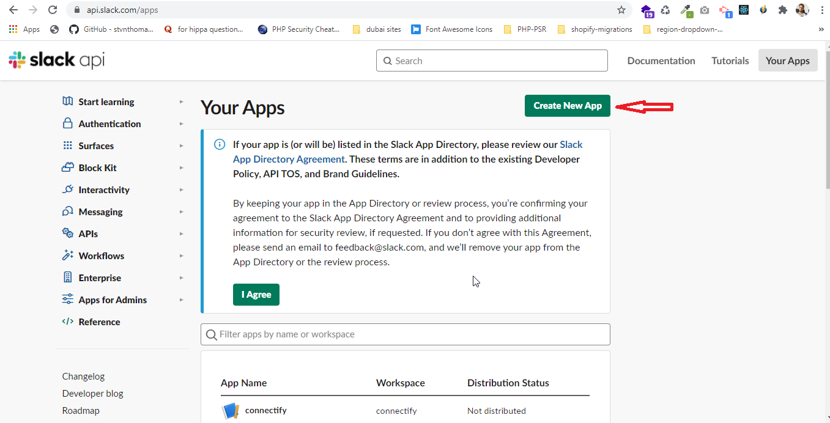Open GitHub bookmark in bookmarks bar
Image resolution: width=830 pixels, height=423 pixels.
(x=111, y=29)
